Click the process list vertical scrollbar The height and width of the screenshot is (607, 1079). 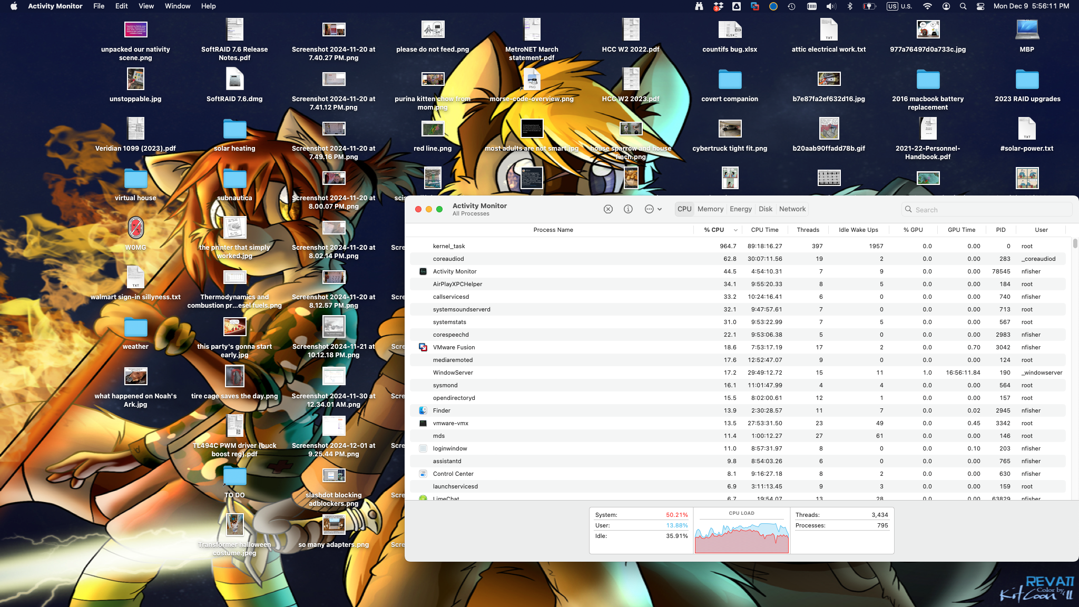coord(1074,243)
